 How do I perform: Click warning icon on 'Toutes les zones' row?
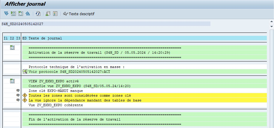(25, 95)
